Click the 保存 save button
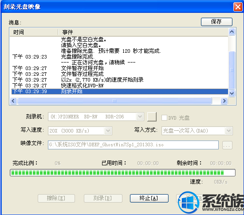The width and height of the screenshot is (244, 215). coord(216,22)
